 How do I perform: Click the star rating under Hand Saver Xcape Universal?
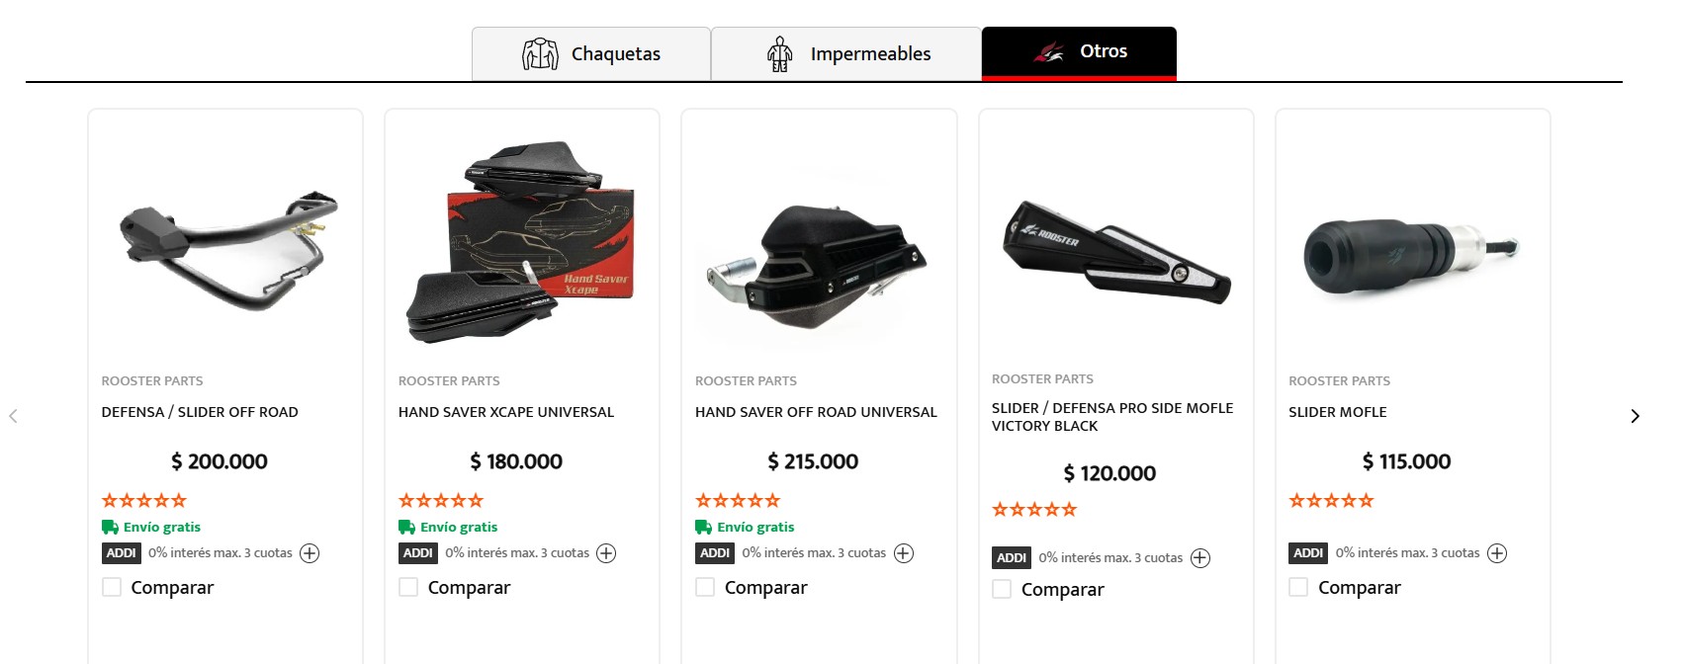[x=441, y=501]
